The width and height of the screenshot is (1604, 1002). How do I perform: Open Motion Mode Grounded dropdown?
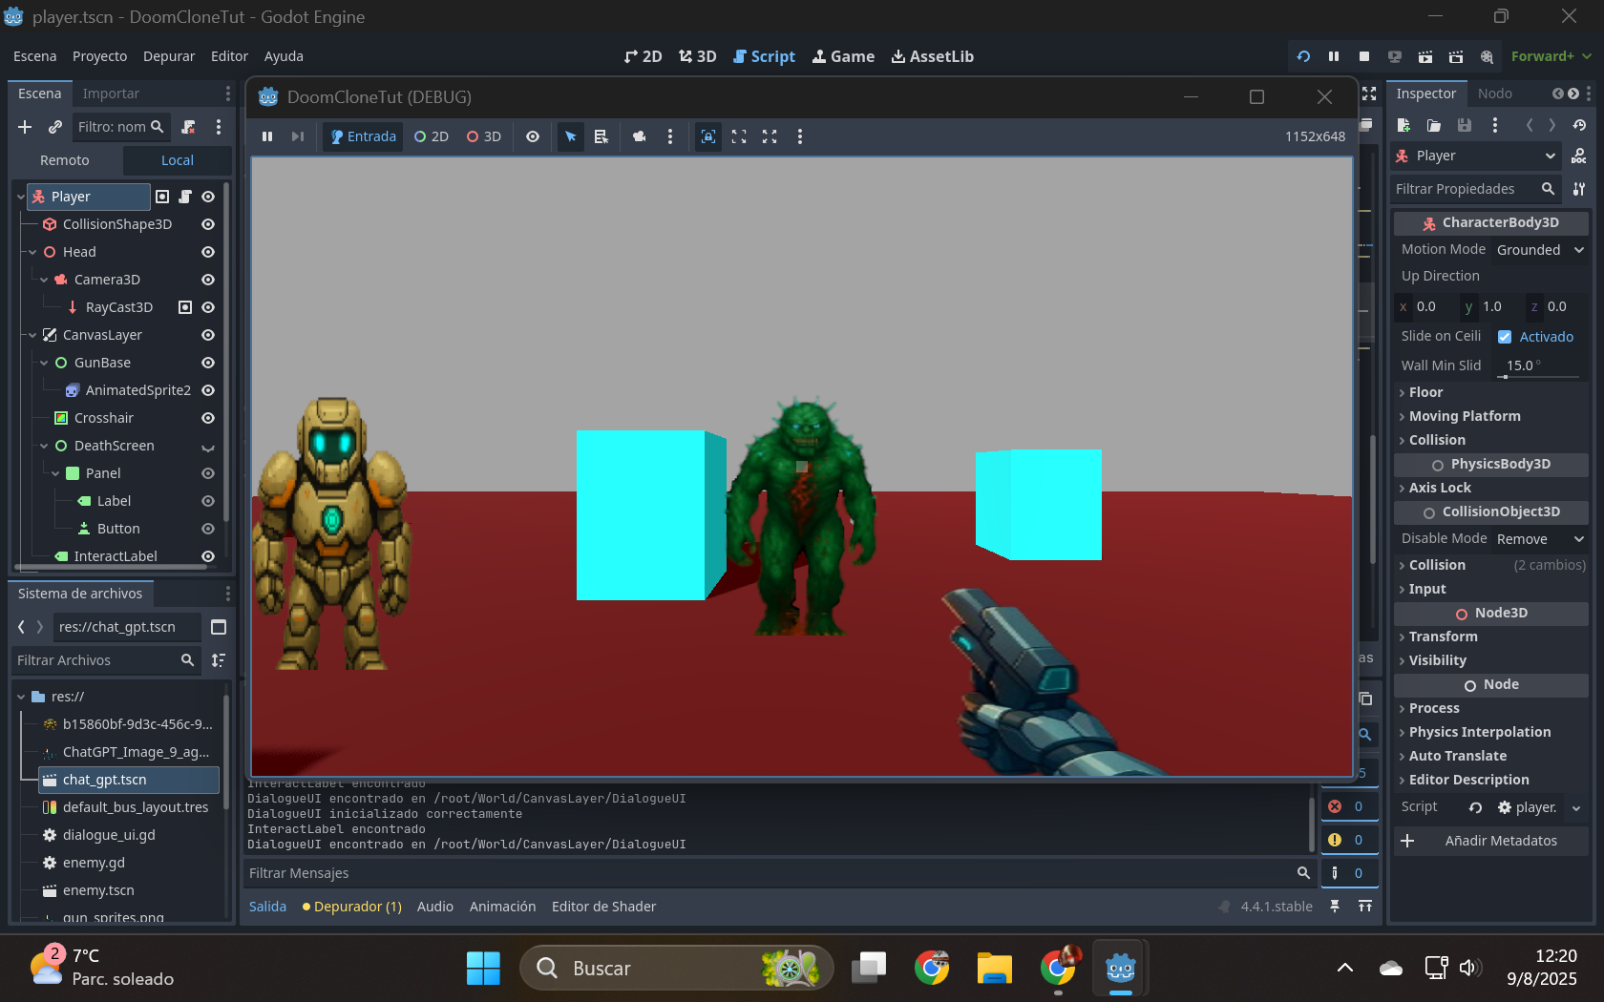[1539, 250]
